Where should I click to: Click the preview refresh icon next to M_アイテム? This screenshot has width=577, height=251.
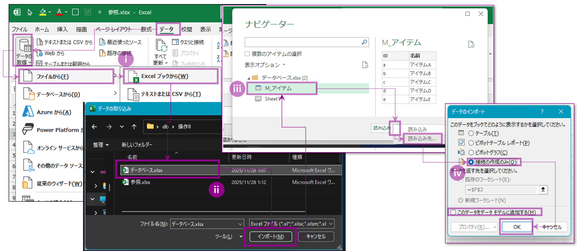click(471, 44)
